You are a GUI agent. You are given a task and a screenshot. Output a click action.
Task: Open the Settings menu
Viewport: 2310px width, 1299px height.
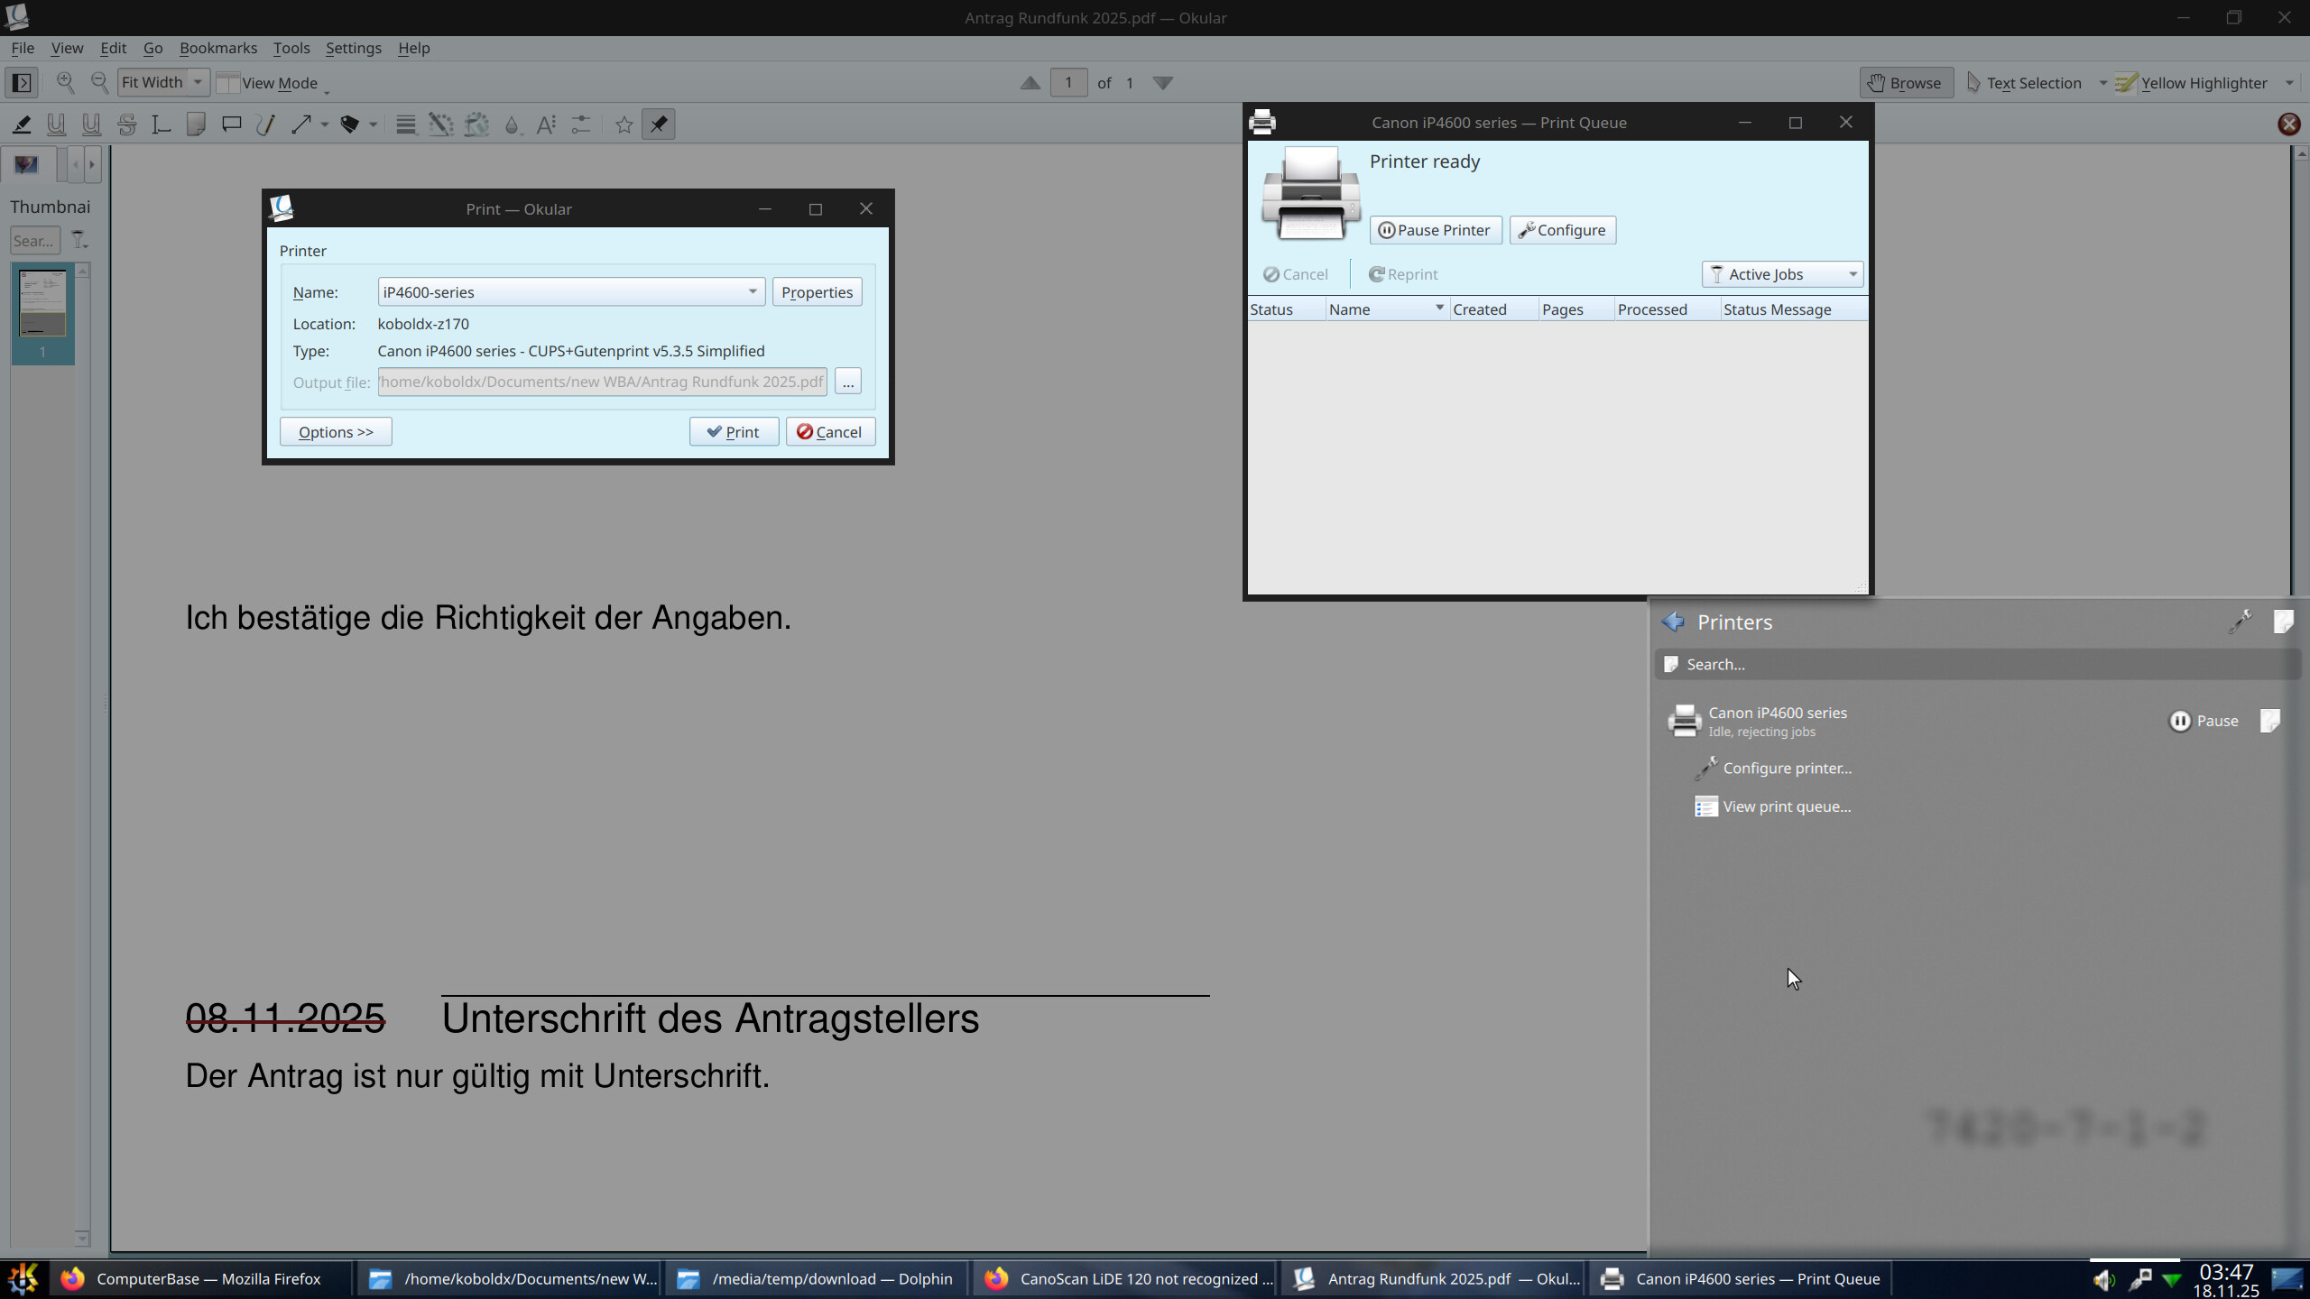pyautogui.click(x=353, y=48)
